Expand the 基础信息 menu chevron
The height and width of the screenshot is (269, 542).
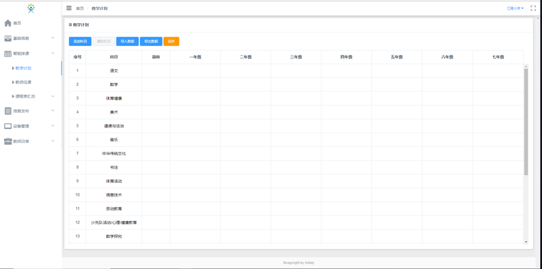tap(53, 38)
